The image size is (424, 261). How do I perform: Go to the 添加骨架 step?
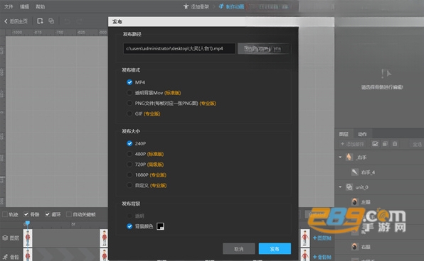[196, 6]
